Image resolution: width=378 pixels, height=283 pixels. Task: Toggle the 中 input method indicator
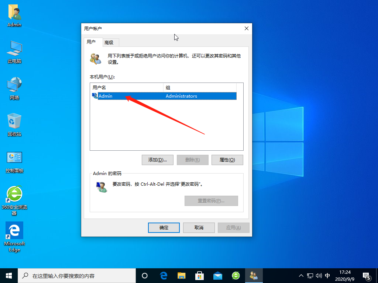(327, 276)
